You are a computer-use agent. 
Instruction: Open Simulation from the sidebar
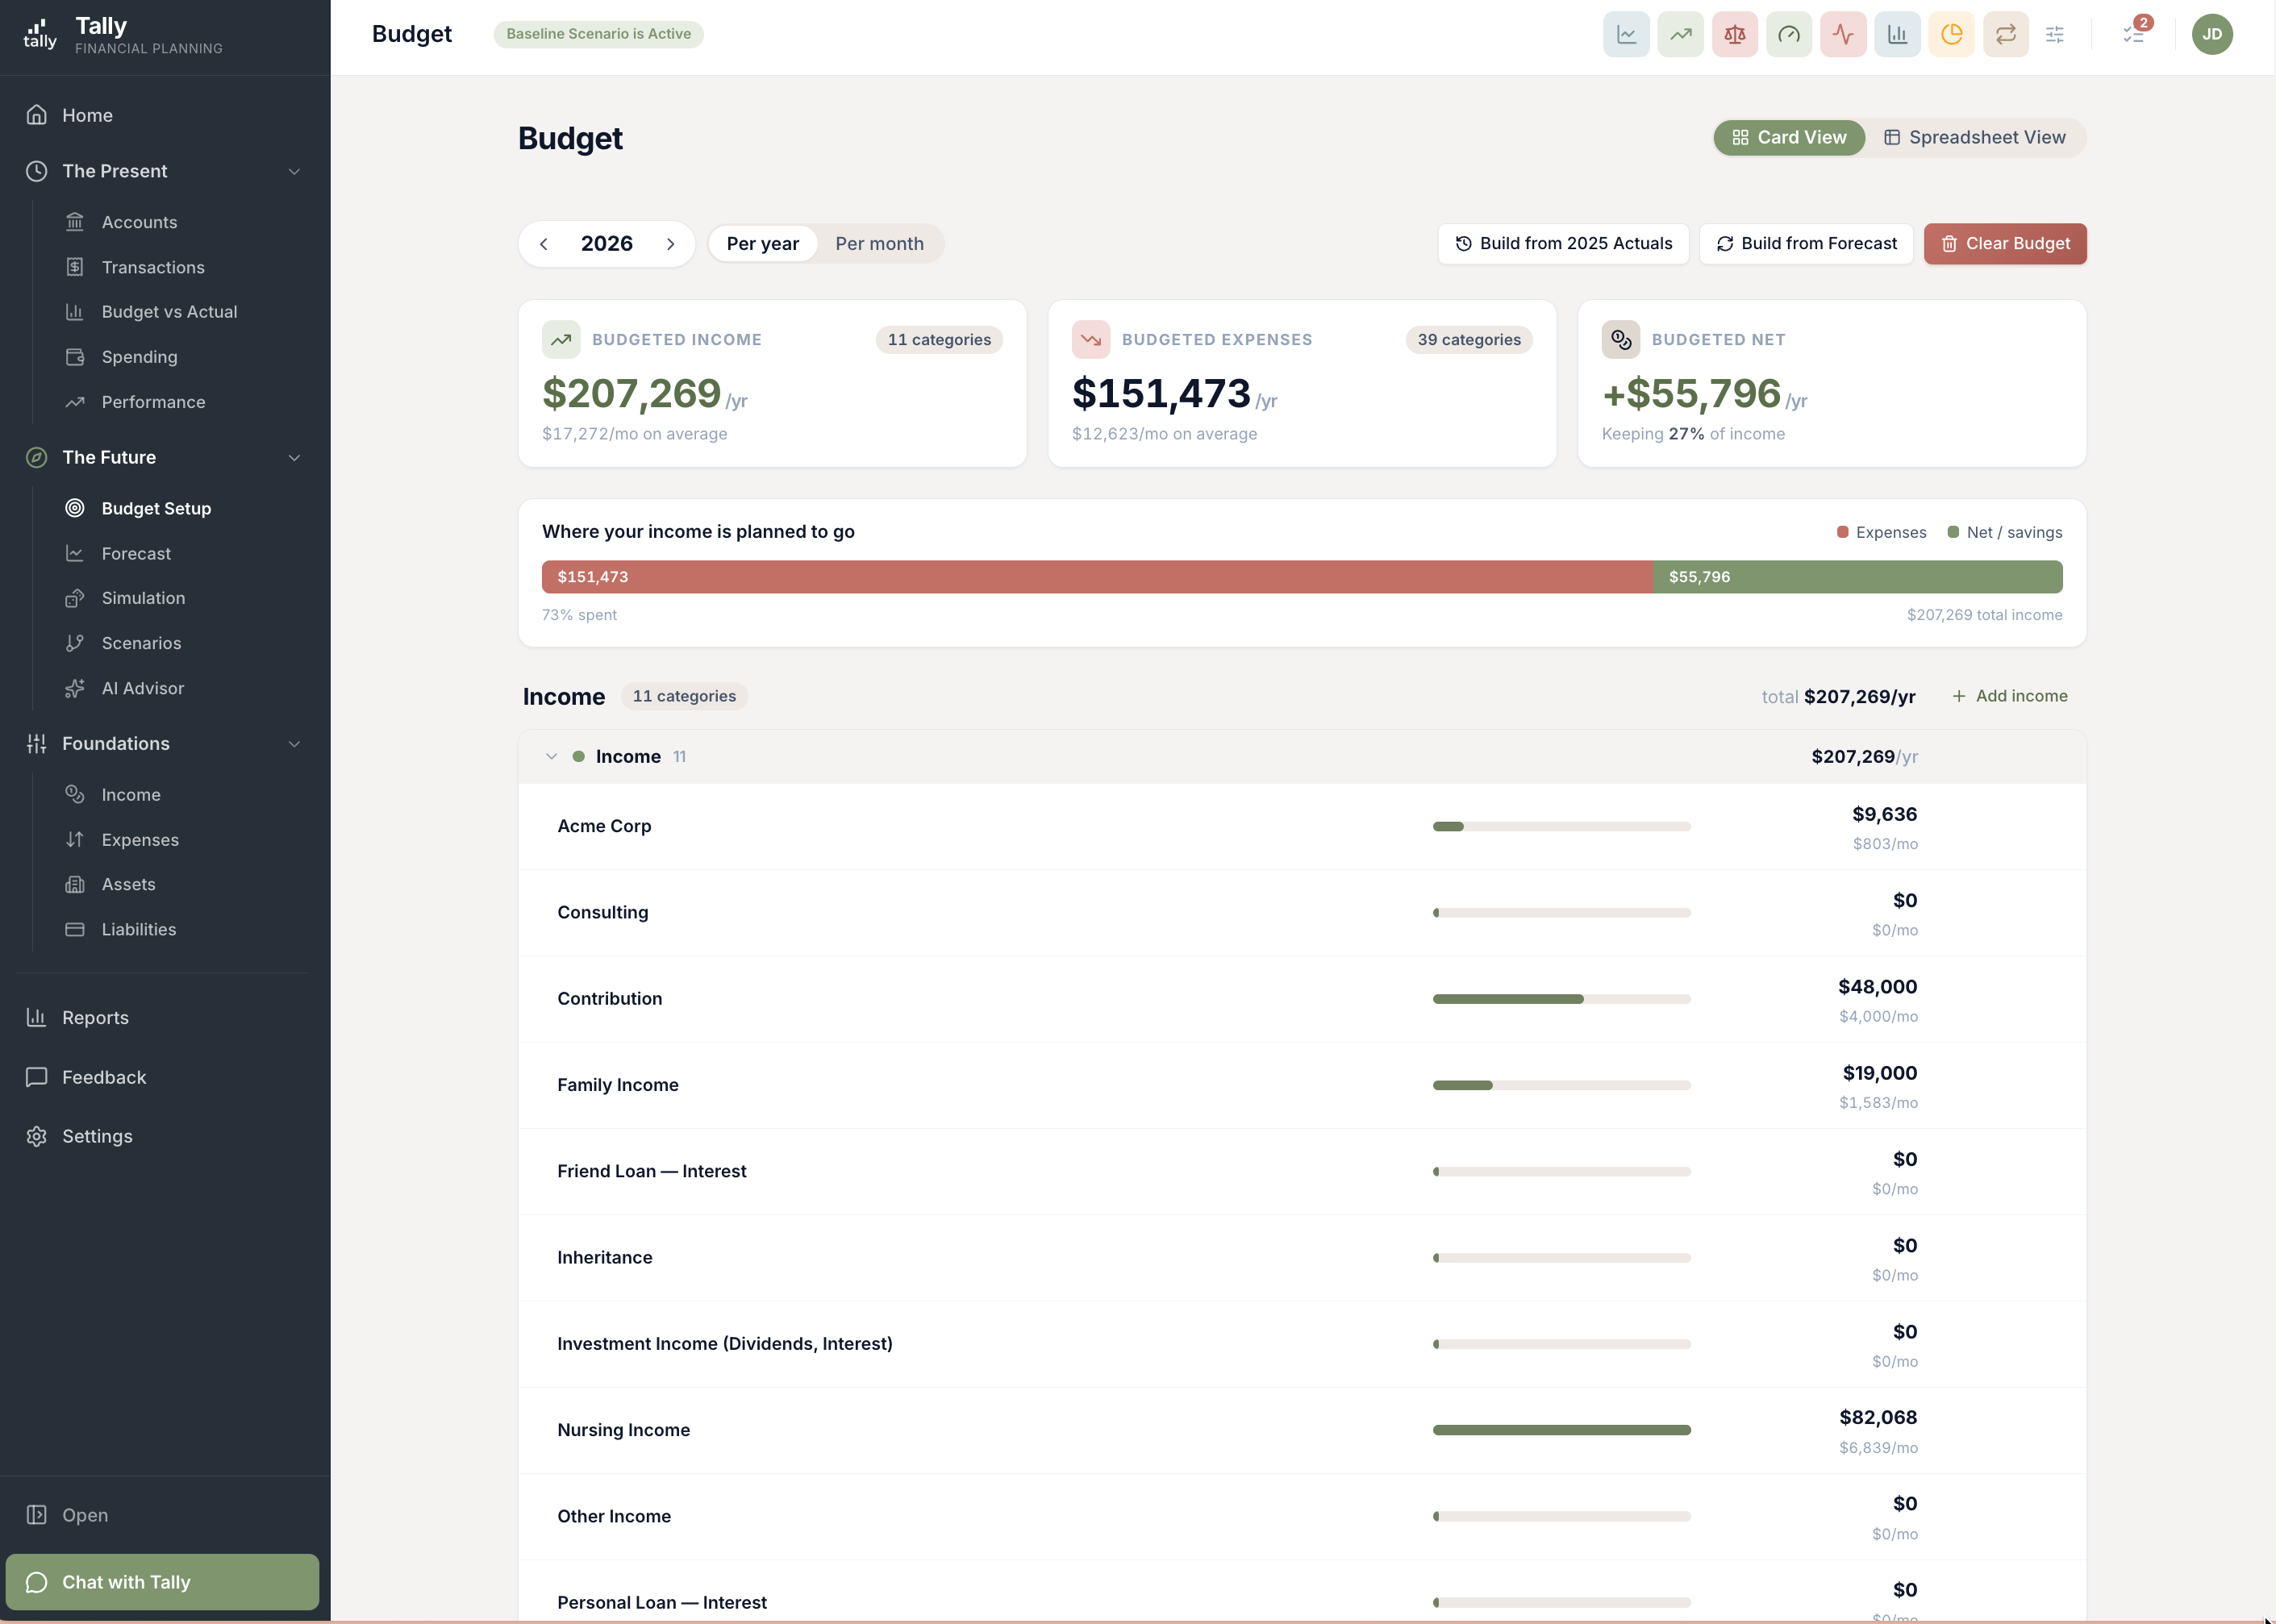tap(143, 598)
